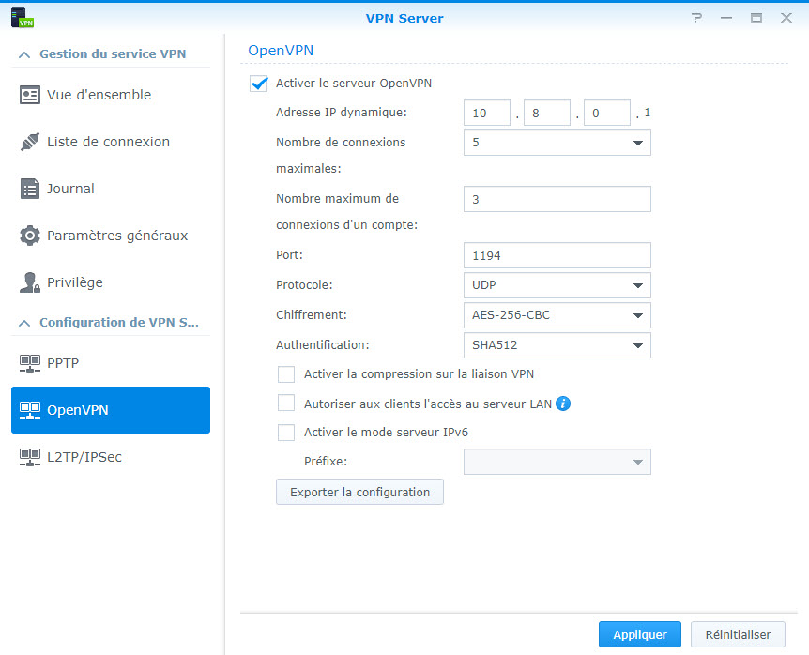
Task: Click the max connections per account field
Action: pyautogui.click(x=557, y=199)
